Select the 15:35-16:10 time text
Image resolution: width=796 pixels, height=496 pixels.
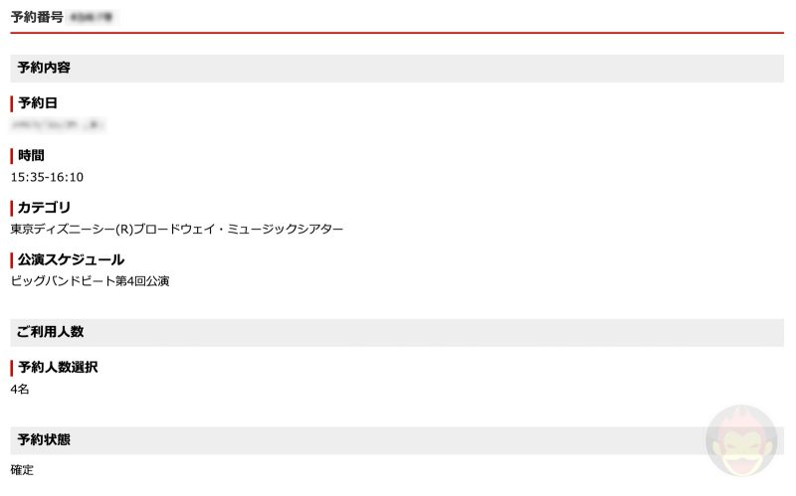(x=47, y=177)
